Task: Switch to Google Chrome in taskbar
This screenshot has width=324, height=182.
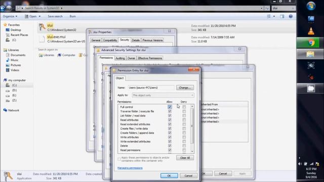Action: 311,42
